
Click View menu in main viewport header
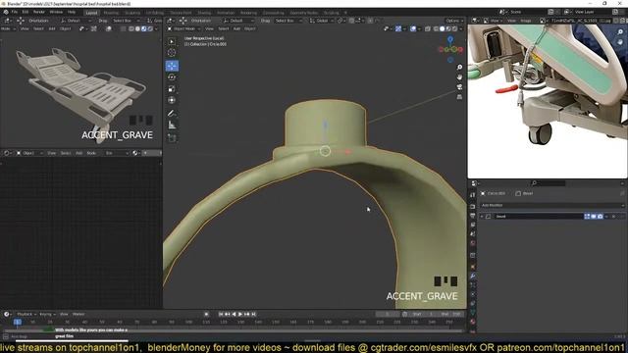coord(209,28)
